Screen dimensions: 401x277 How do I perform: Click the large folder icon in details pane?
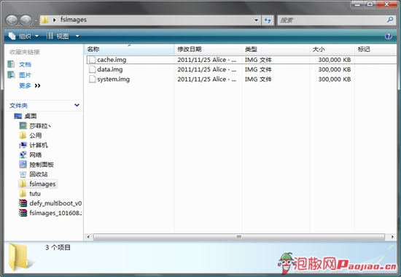(x=19, y=257)
